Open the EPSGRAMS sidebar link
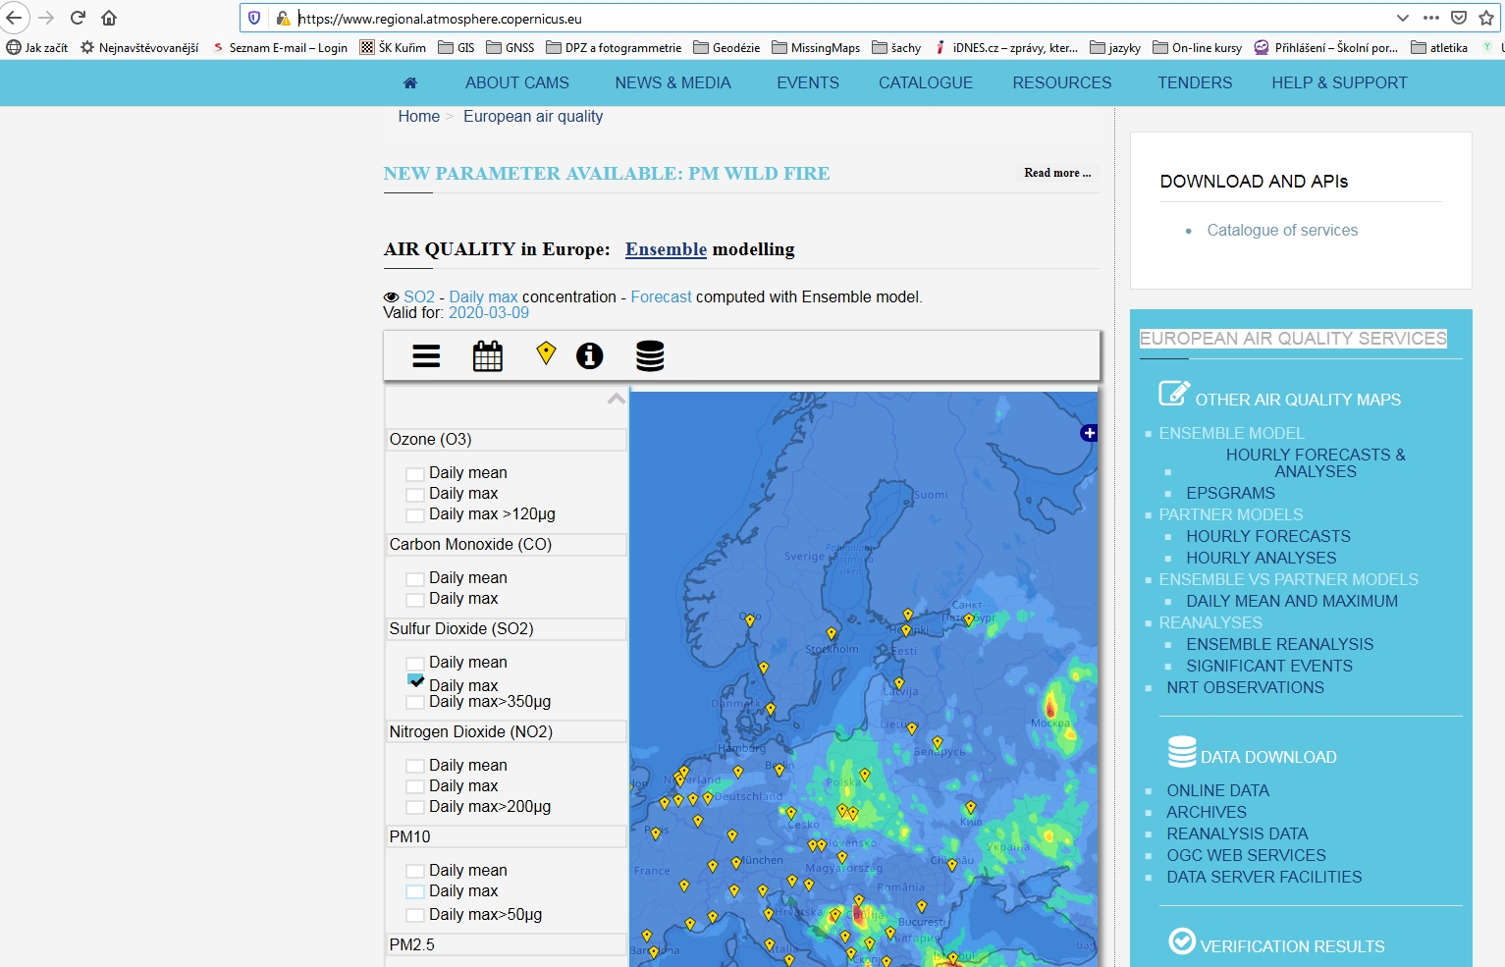 tap(1230, 493)
